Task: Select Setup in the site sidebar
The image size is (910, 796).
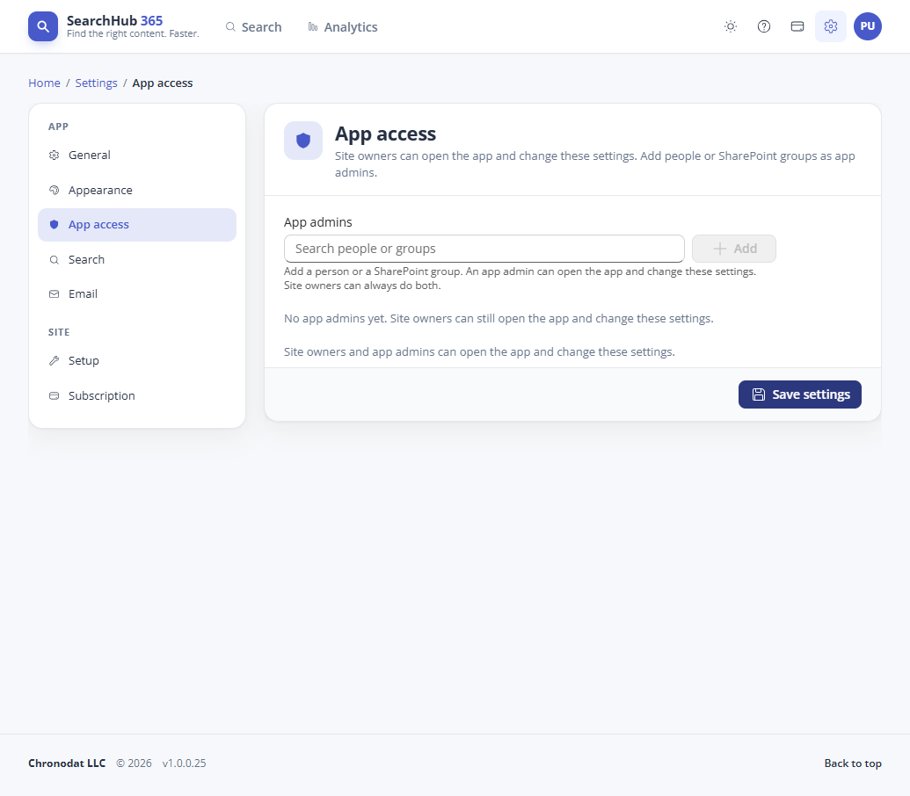Action: (x=137, y=360)
